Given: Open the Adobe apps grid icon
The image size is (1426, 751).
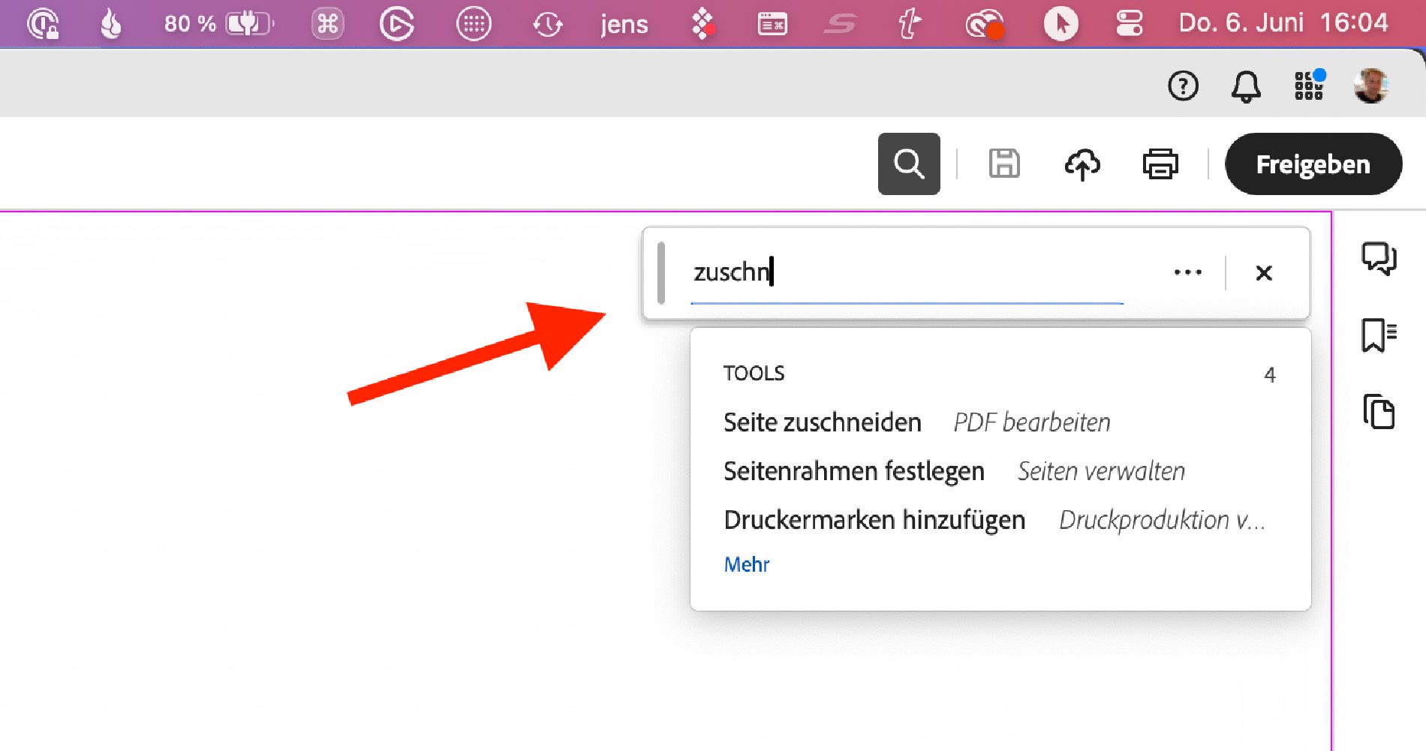Looking at the screenshot, I should [x=1308, y=86].
